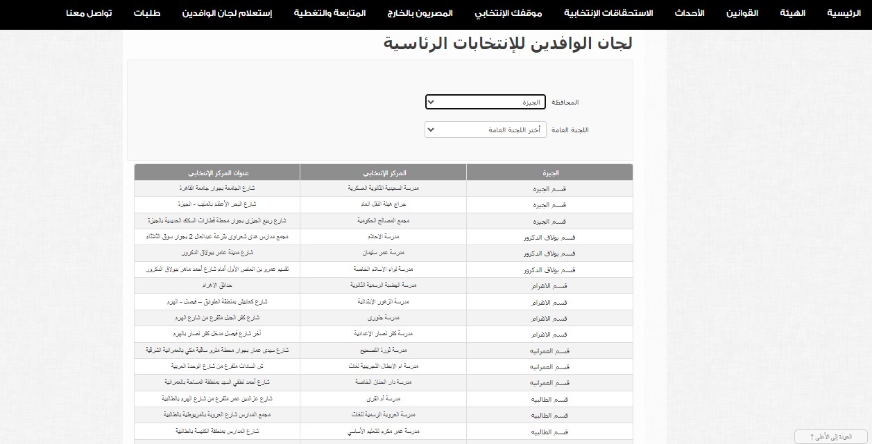Screen dimensions: 872x444
Task: Open المصريون بالخارج navigation item
Action: click(x=420, y=13)
